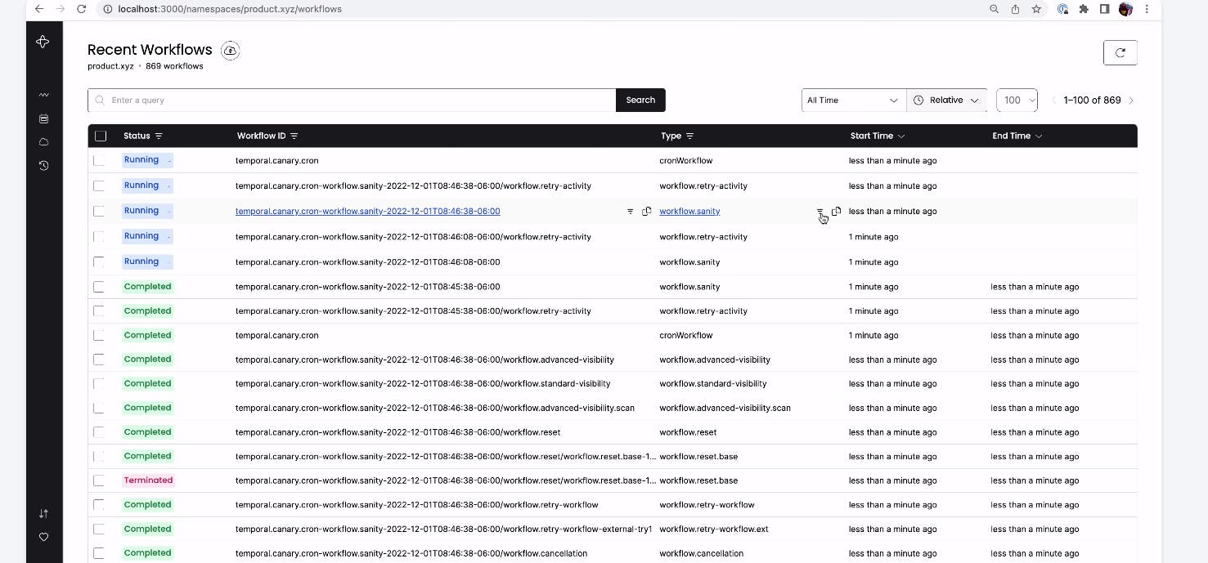Open the cloud icon in sidebar

[43, 142]
